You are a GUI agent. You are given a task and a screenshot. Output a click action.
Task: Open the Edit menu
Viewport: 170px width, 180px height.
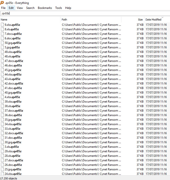point(11,8)
